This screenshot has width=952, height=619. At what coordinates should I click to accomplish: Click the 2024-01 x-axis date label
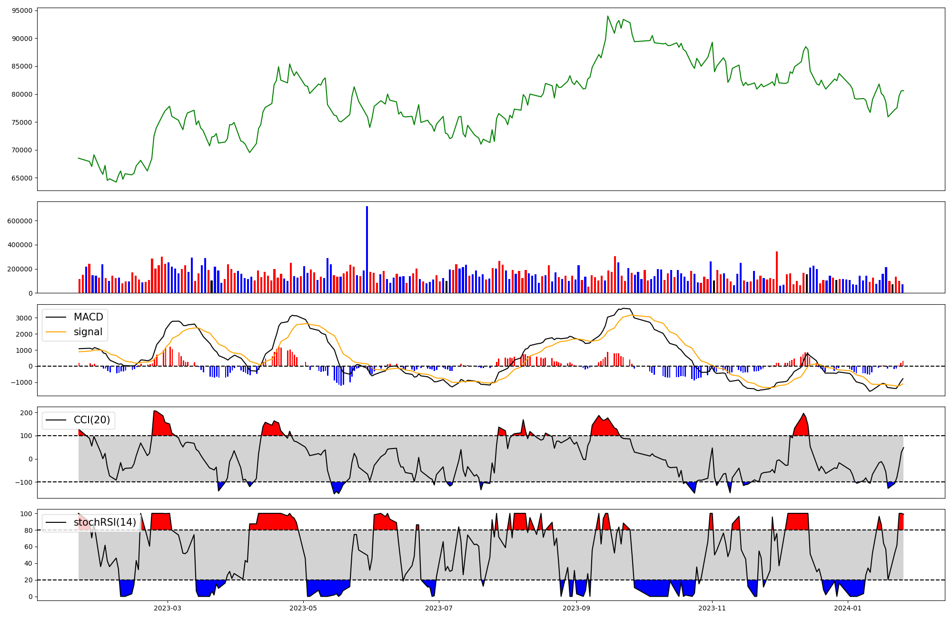[x=848, y=608]
